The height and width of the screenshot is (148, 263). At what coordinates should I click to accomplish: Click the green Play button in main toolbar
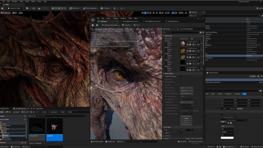tap(53, 8)
